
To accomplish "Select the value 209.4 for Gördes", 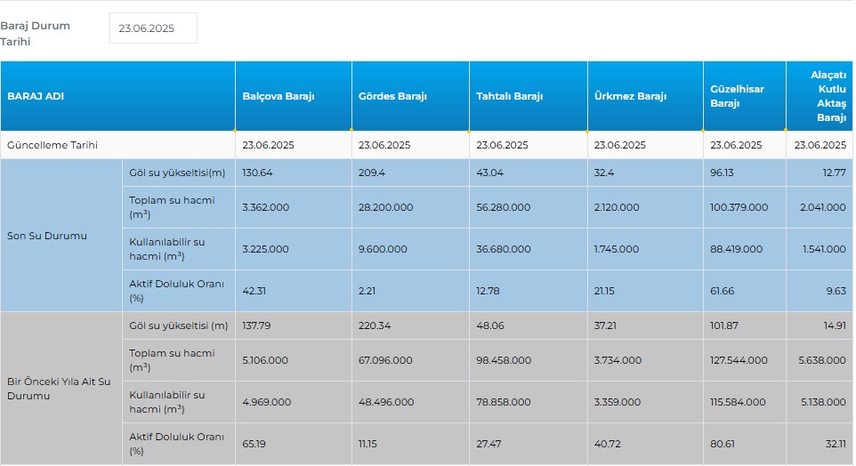I will click(372, 173).
